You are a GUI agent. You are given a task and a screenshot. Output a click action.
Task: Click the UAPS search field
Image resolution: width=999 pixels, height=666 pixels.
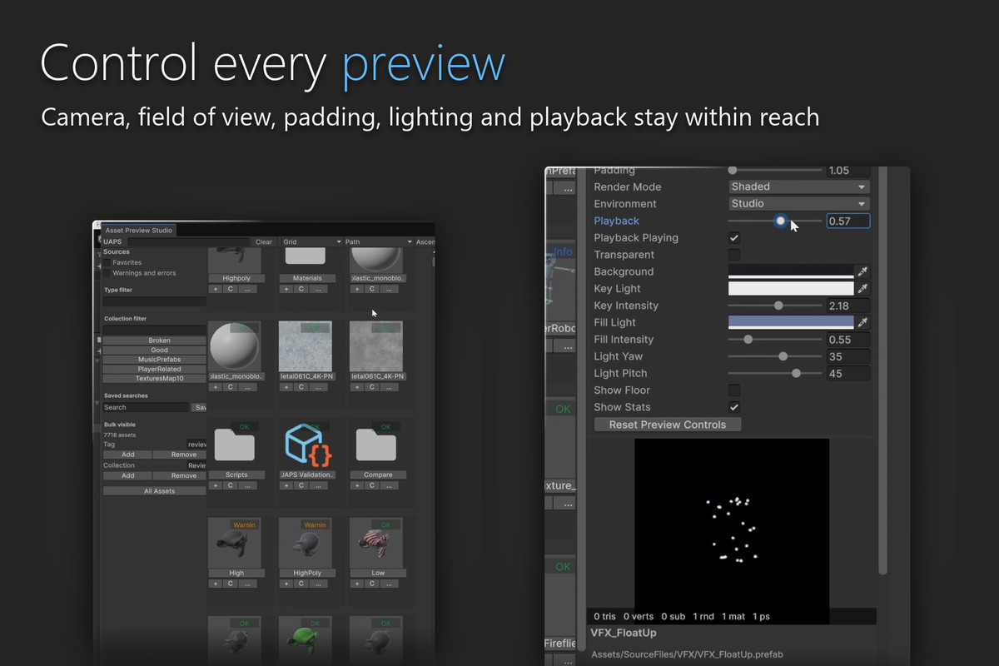[188, 242]
